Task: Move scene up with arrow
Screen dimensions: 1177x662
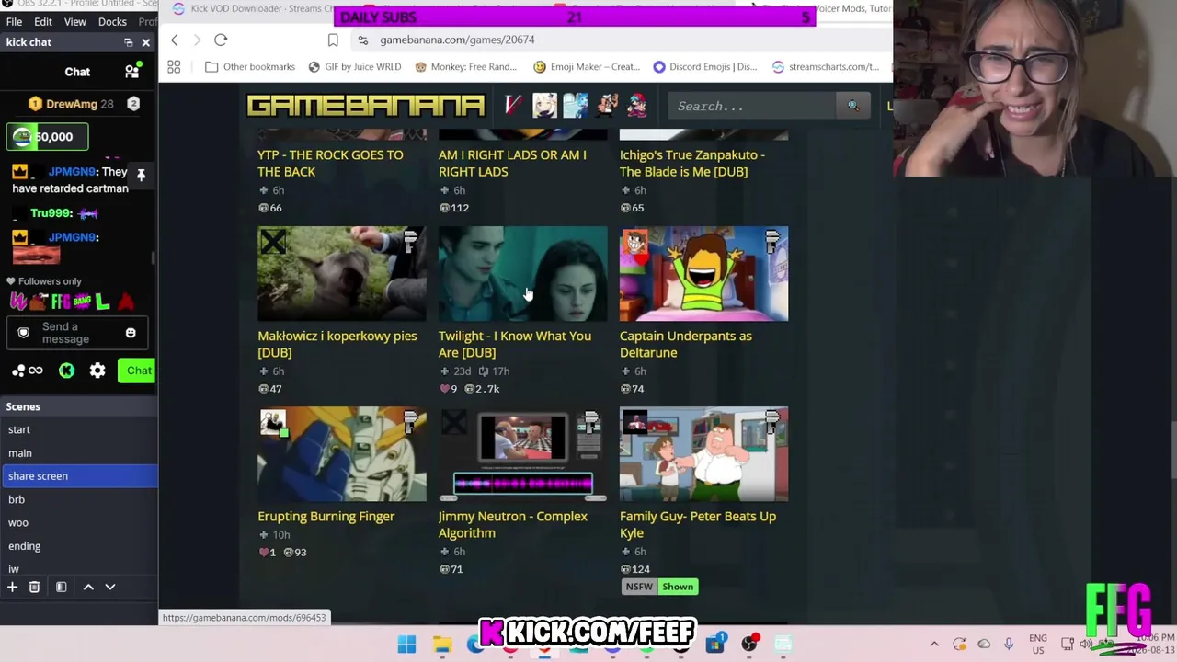Action: pyautogui.click(x=88, y=587)
